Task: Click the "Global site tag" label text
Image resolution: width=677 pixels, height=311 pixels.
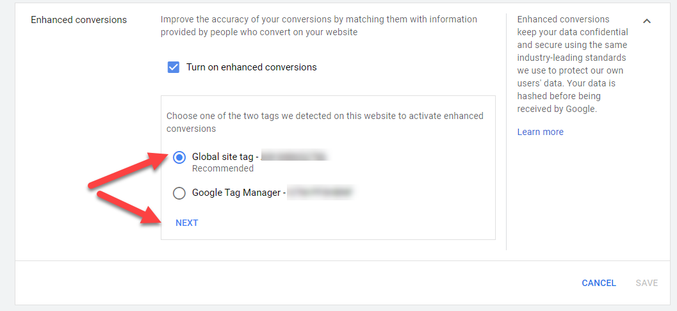Action: 222,157
